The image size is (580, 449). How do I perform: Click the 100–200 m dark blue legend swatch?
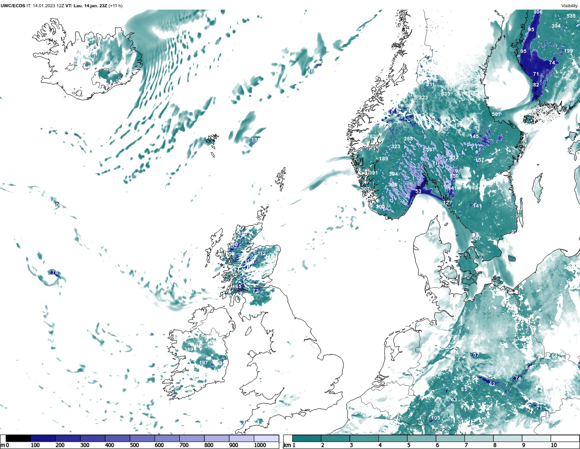[x=43, y=438]
